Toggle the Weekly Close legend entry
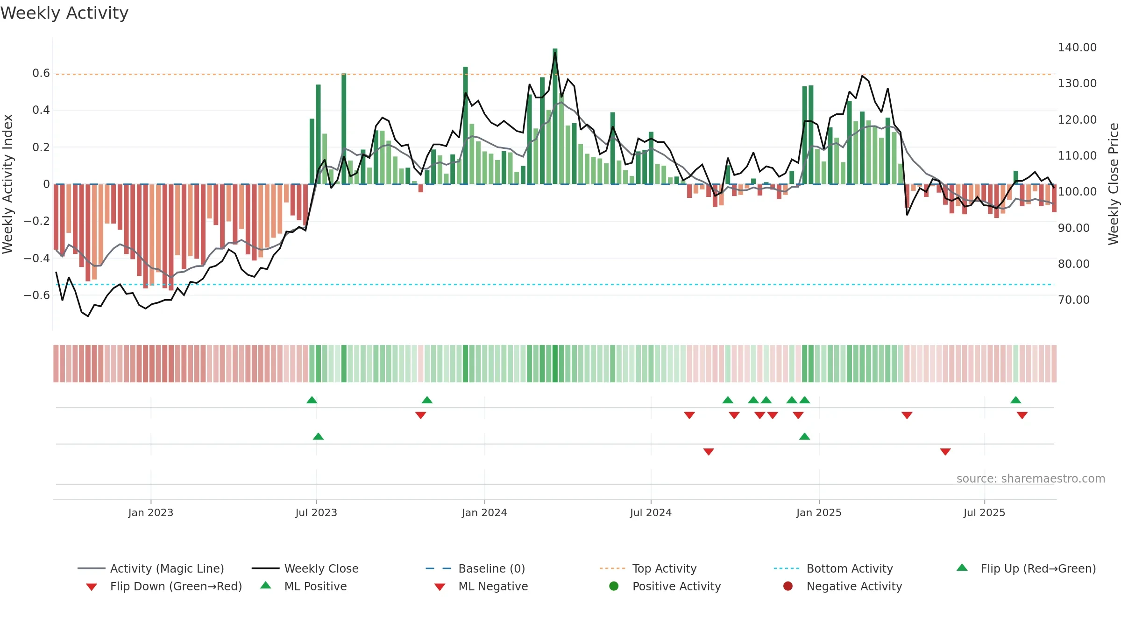The height and width of the screenshot is (630, 1121). (x=305, y=568)
